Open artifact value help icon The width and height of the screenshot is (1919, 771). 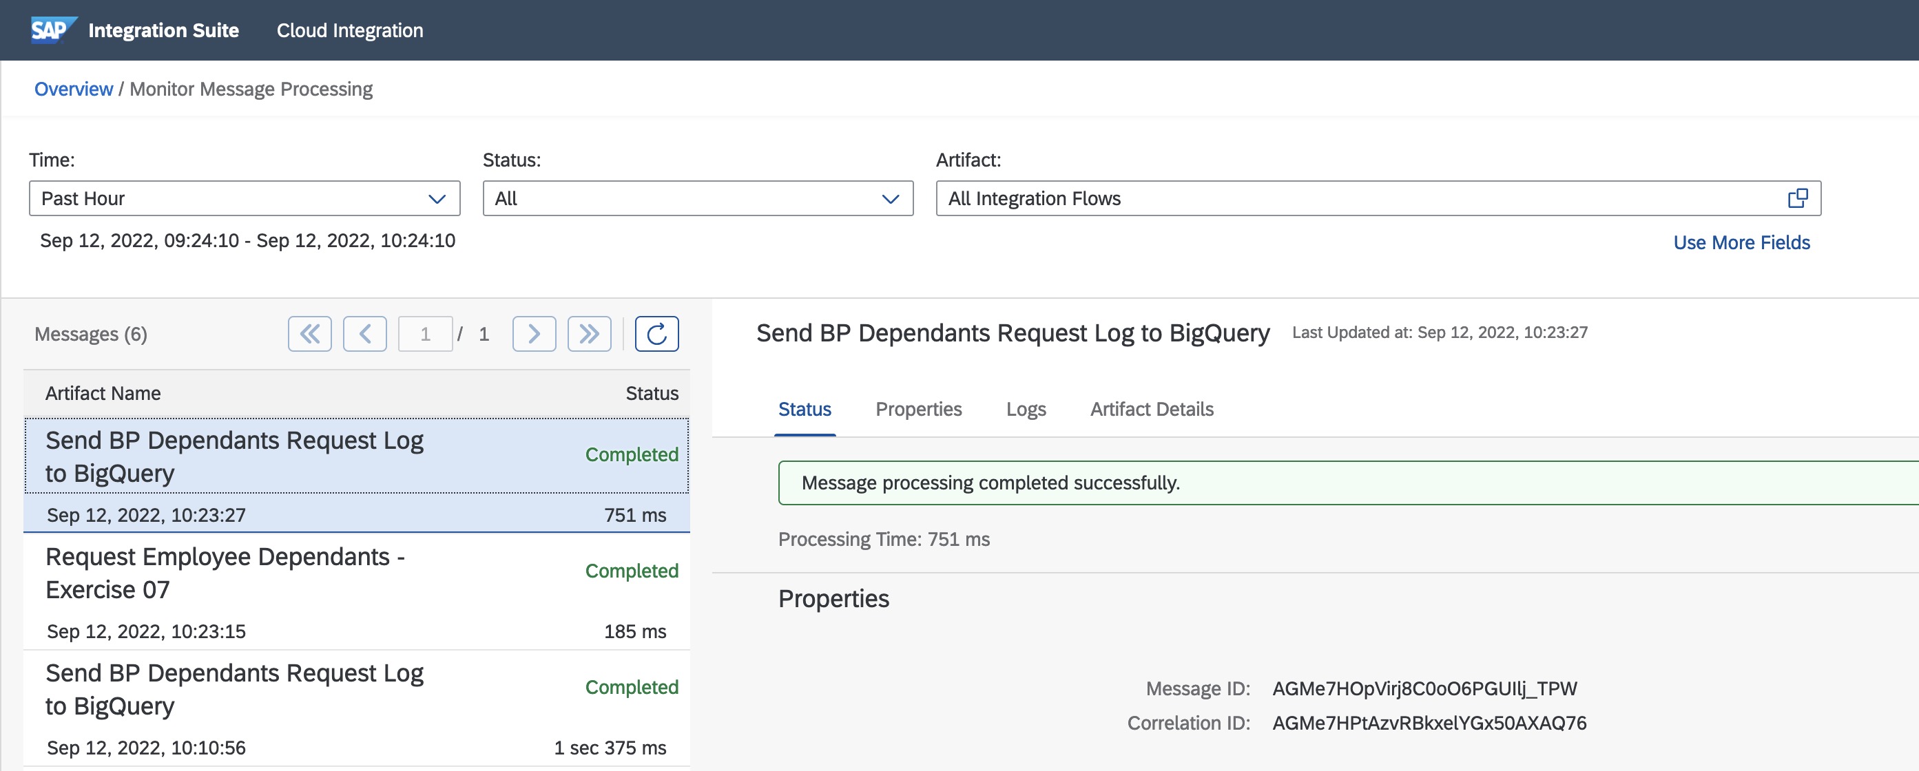(1798, 198)
